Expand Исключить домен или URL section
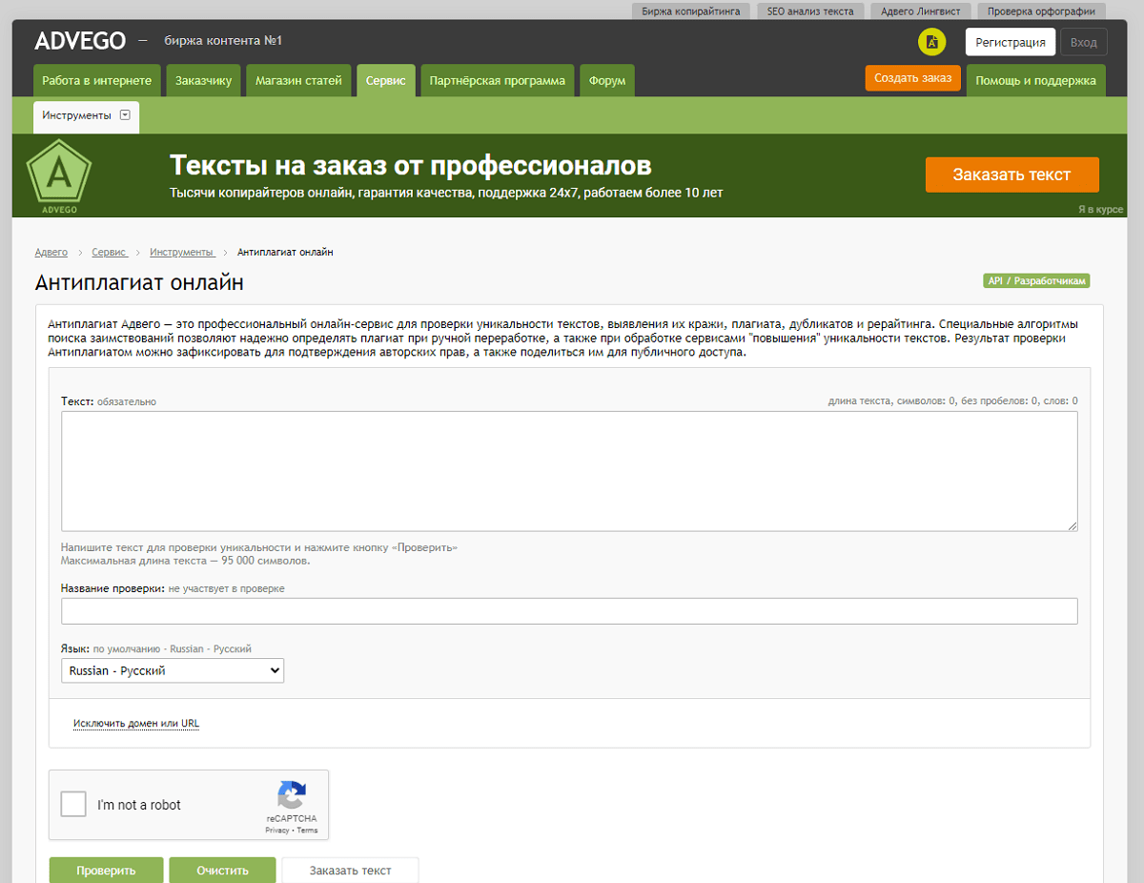 (x=136, y=724)
